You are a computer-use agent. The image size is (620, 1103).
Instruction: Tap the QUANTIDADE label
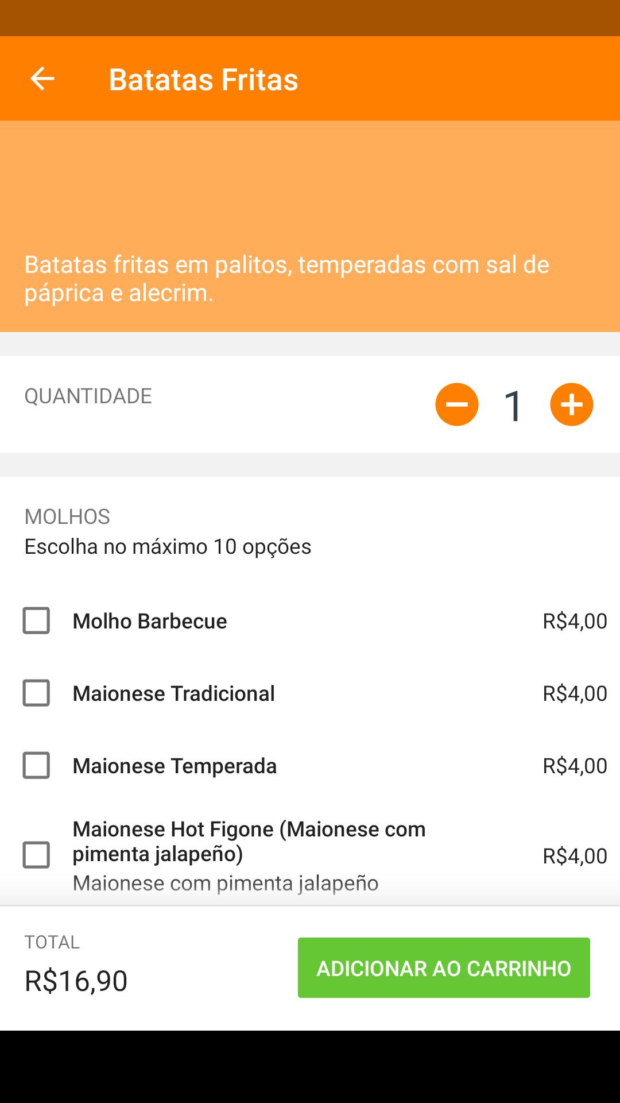click(x=88, y=396)
